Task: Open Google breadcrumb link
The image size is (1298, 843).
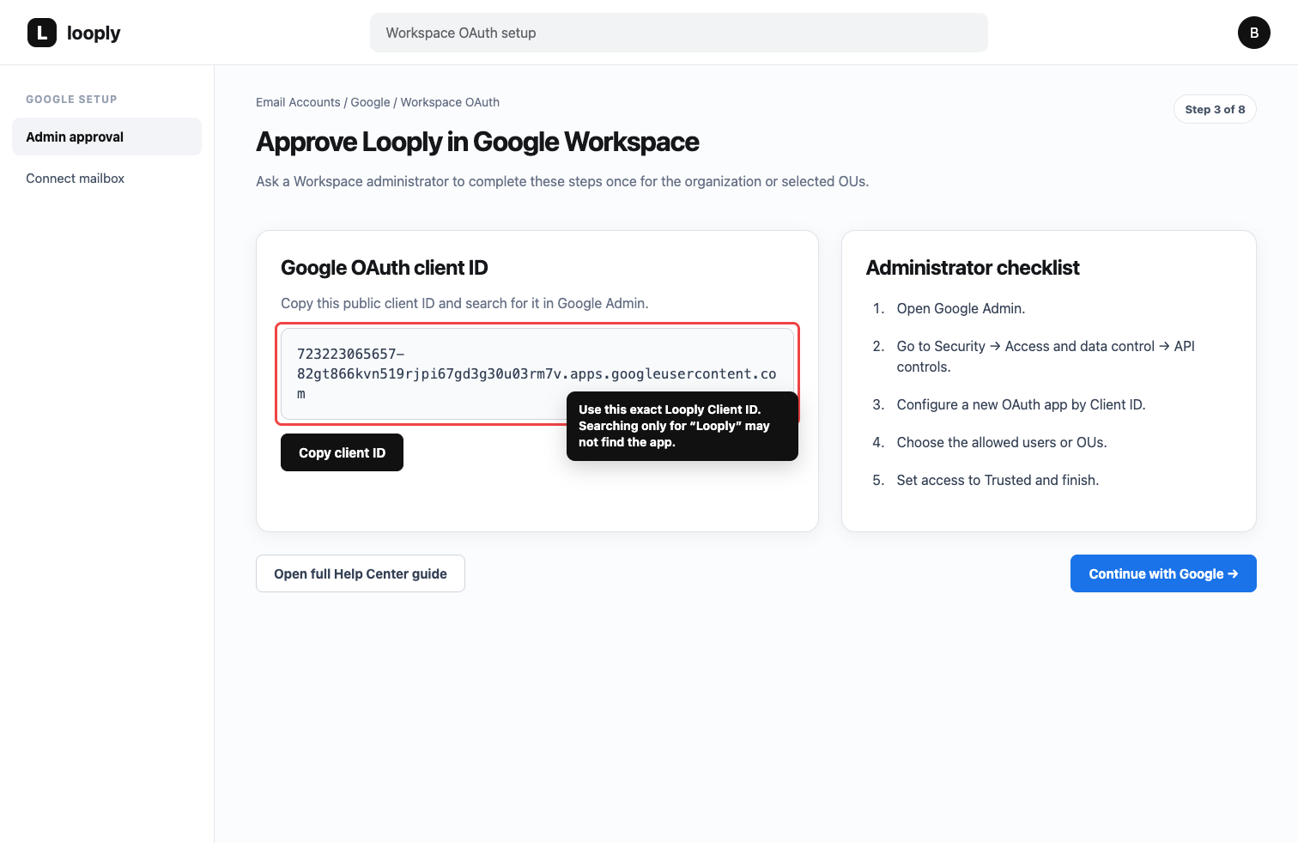Action: click(370, 102)
